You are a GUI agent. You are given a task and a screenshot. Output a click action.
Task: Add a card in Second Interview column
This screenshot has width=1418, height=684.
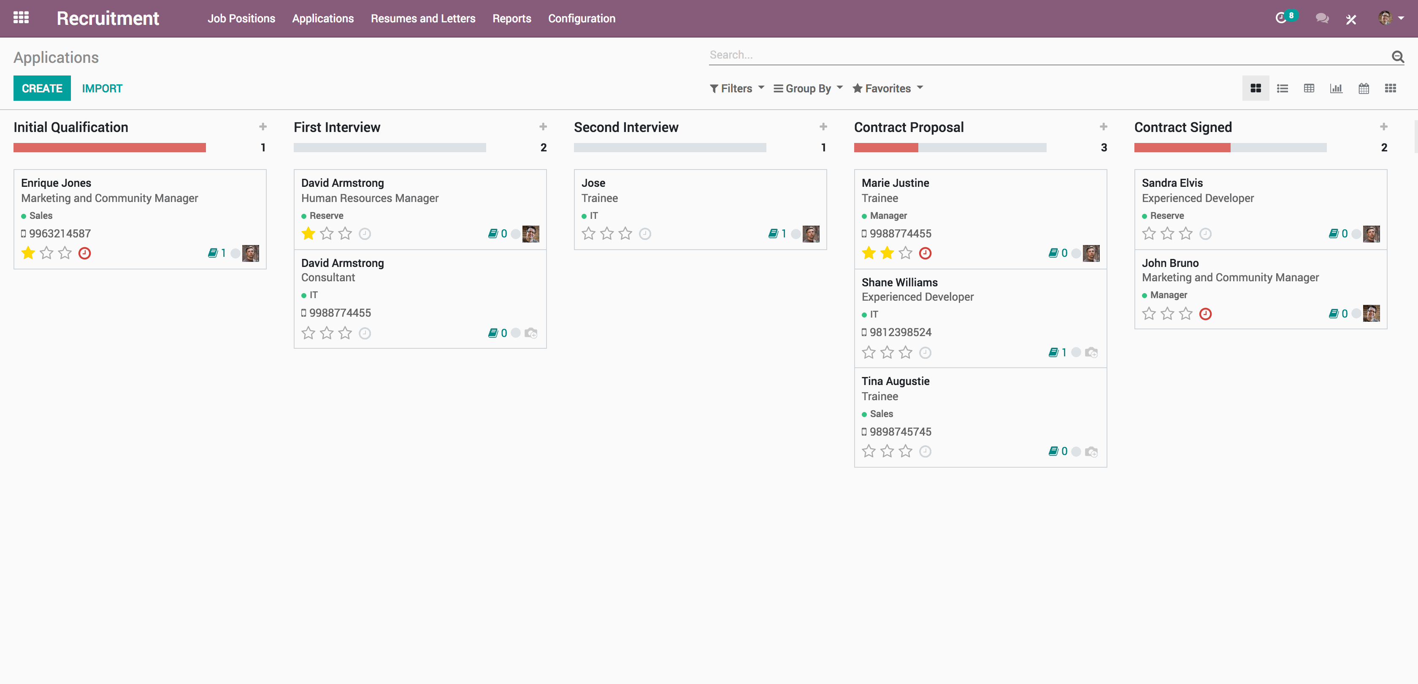(x=823, y=127)
